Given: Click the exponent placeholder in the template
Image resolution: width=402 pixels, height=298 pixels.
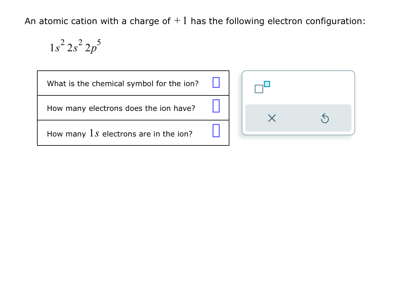Looking at the screenshot, I should (x=267, y=84).
